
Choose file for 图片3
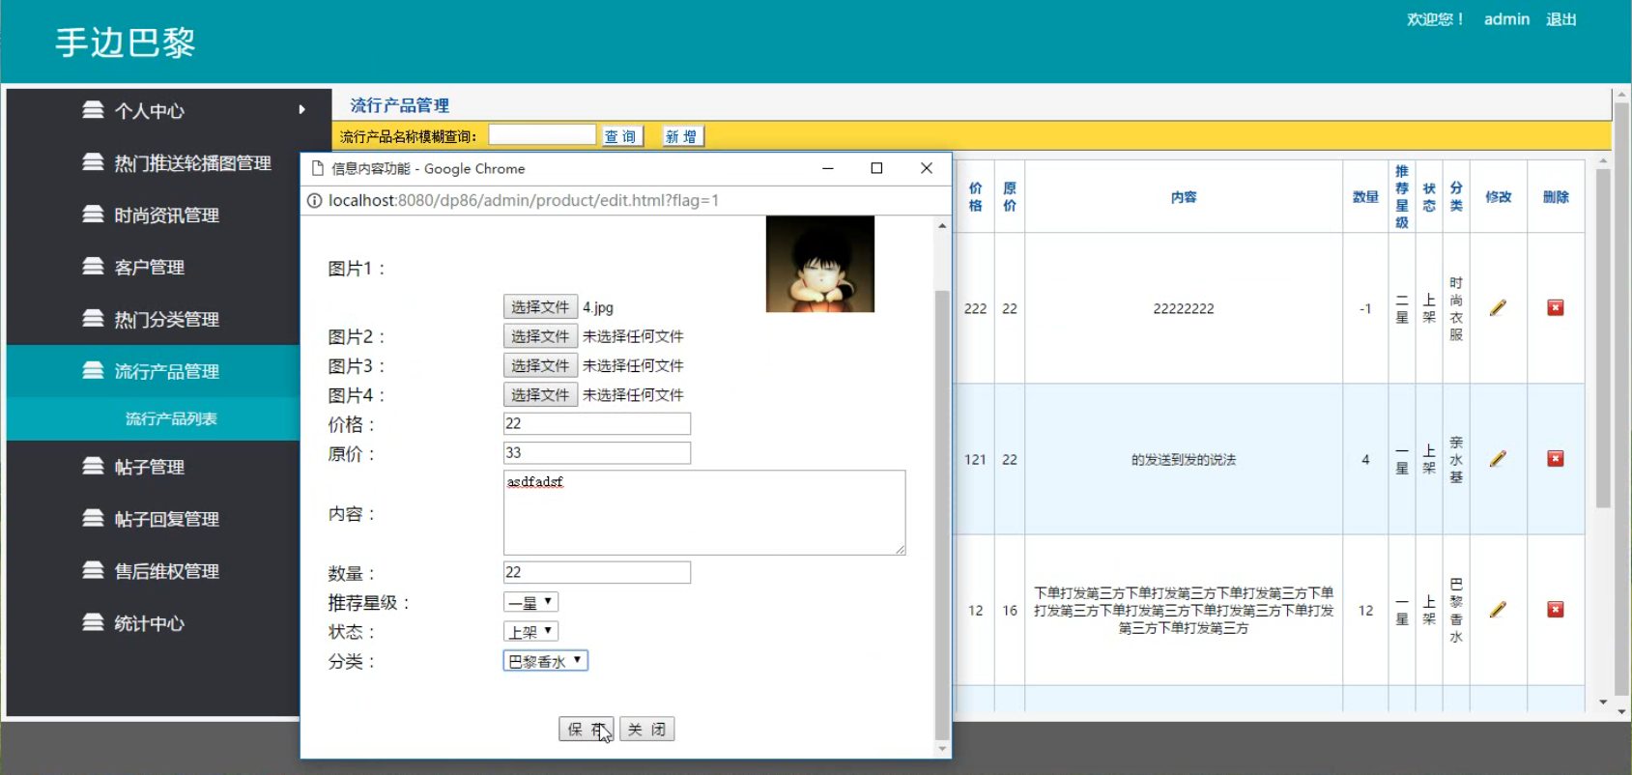(540, 365)
